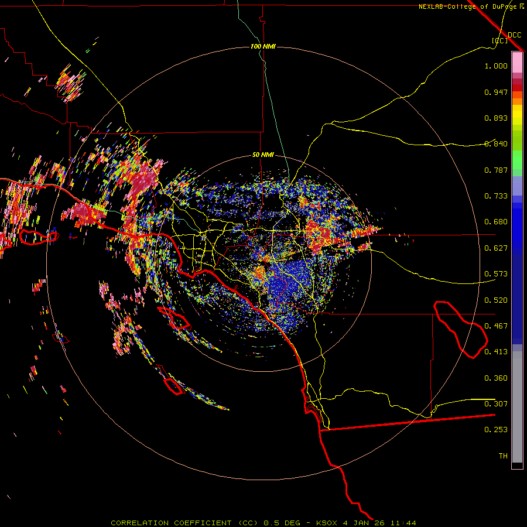Click the 0.253 color scale value
The height and width of the screenshot is (527, 527).
coord(496,430)
